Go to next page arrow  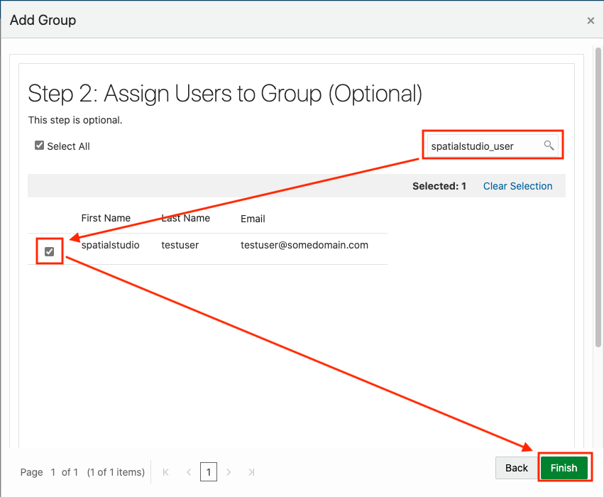[x=229, y=472]
